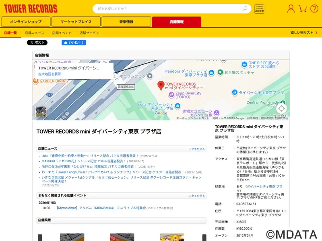
Task: Click 地図の誤りを報告する on the map
Action: 274,118
